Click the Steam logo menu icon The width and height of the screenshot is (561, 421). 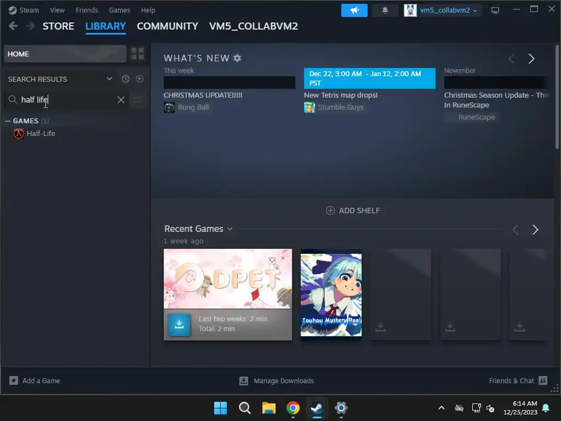tap(13, 10)
